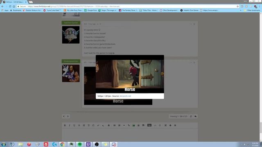Insert a horizontal rule from the editor toolbar

pos(124,125)
